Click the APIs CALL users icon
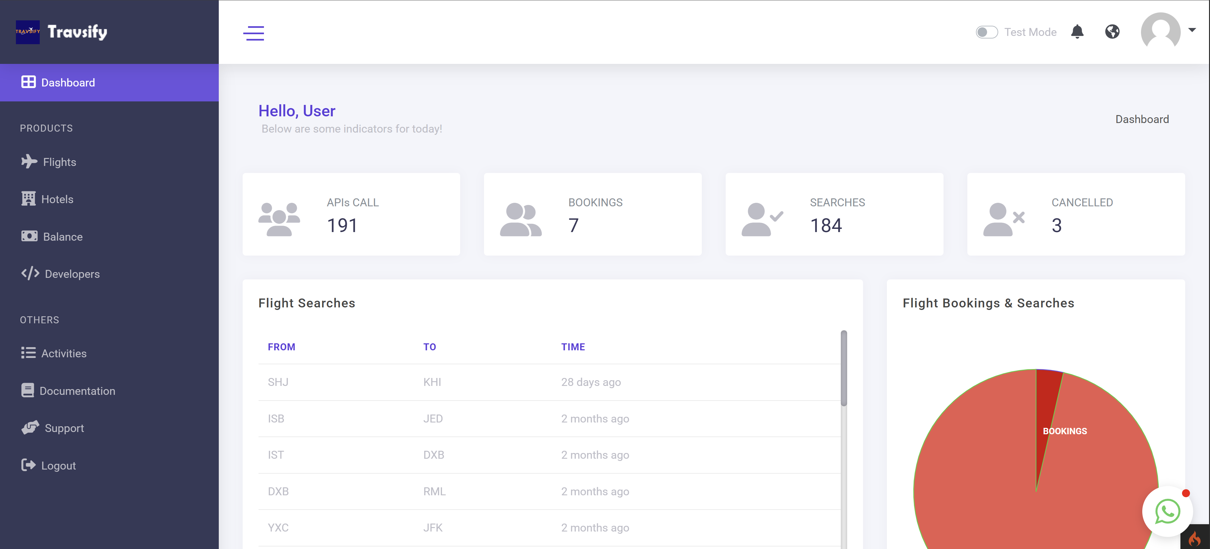 [x=279, y=219]
